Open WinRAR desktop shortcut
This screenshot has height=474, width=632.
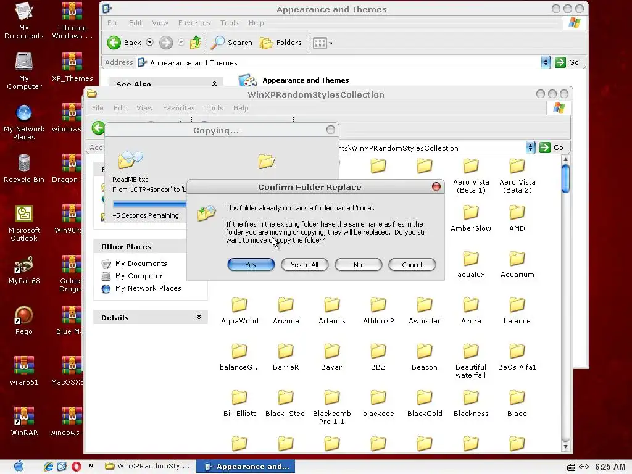24,422
